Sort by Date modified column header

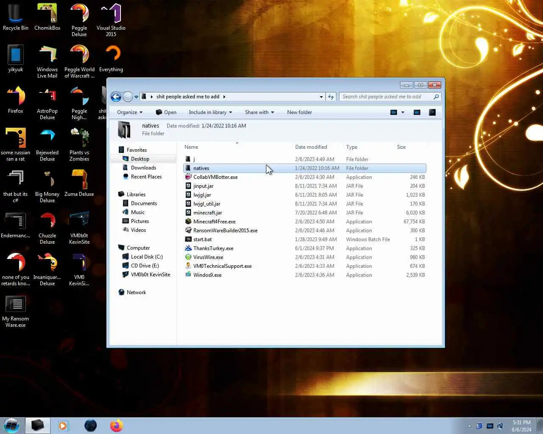(x=317, y=147)
